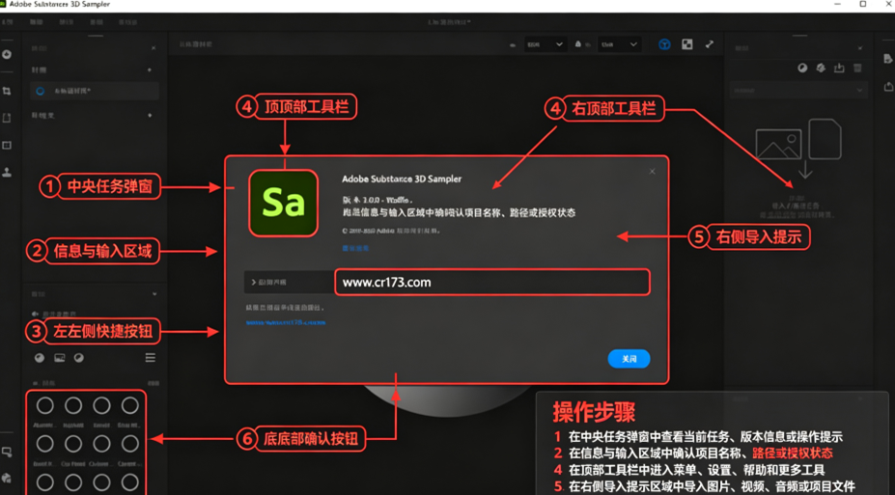Open the first dropdown beside the eye icon
The image size is (895, 495).
(x=545, y=44)
